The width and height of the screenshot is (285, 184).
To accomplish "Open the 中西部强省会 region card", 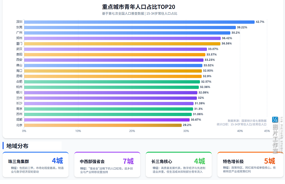I will pyautogui.click(x=107, y=165).
